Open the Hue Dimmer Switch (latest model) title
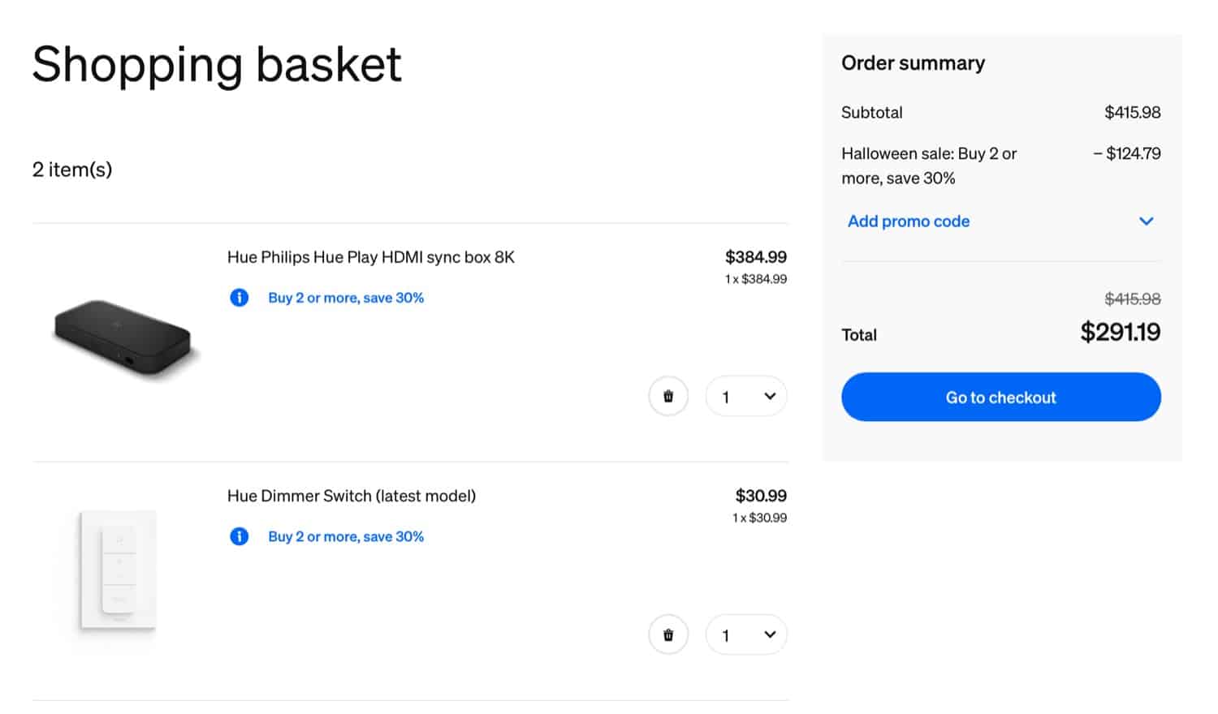The image size is (1218, 714). [x=352, y=496]
